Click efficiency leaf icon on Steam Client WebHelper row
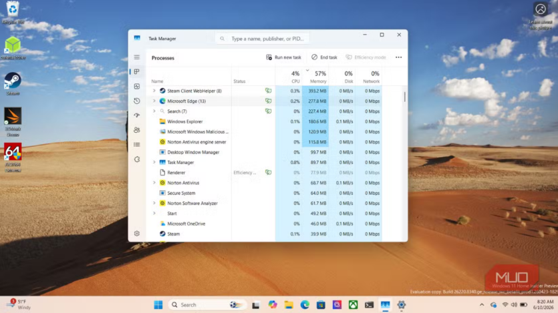This screenshot has width=558, height=313. pyautogui.click(x=269, y=91)
